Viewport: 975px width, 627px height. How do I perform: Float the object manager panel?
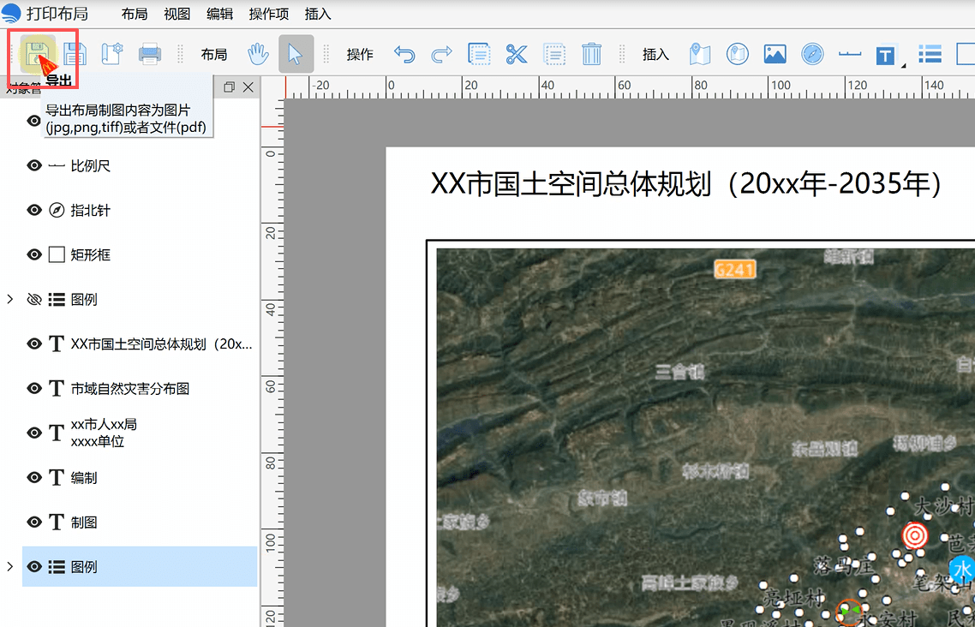229,87
